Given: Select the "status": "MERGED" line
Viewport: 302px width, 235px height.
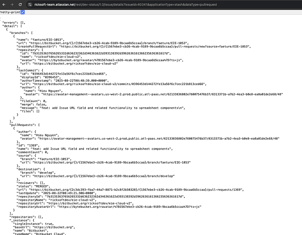Looking at the screenshot, I should (x=33, y=186).
